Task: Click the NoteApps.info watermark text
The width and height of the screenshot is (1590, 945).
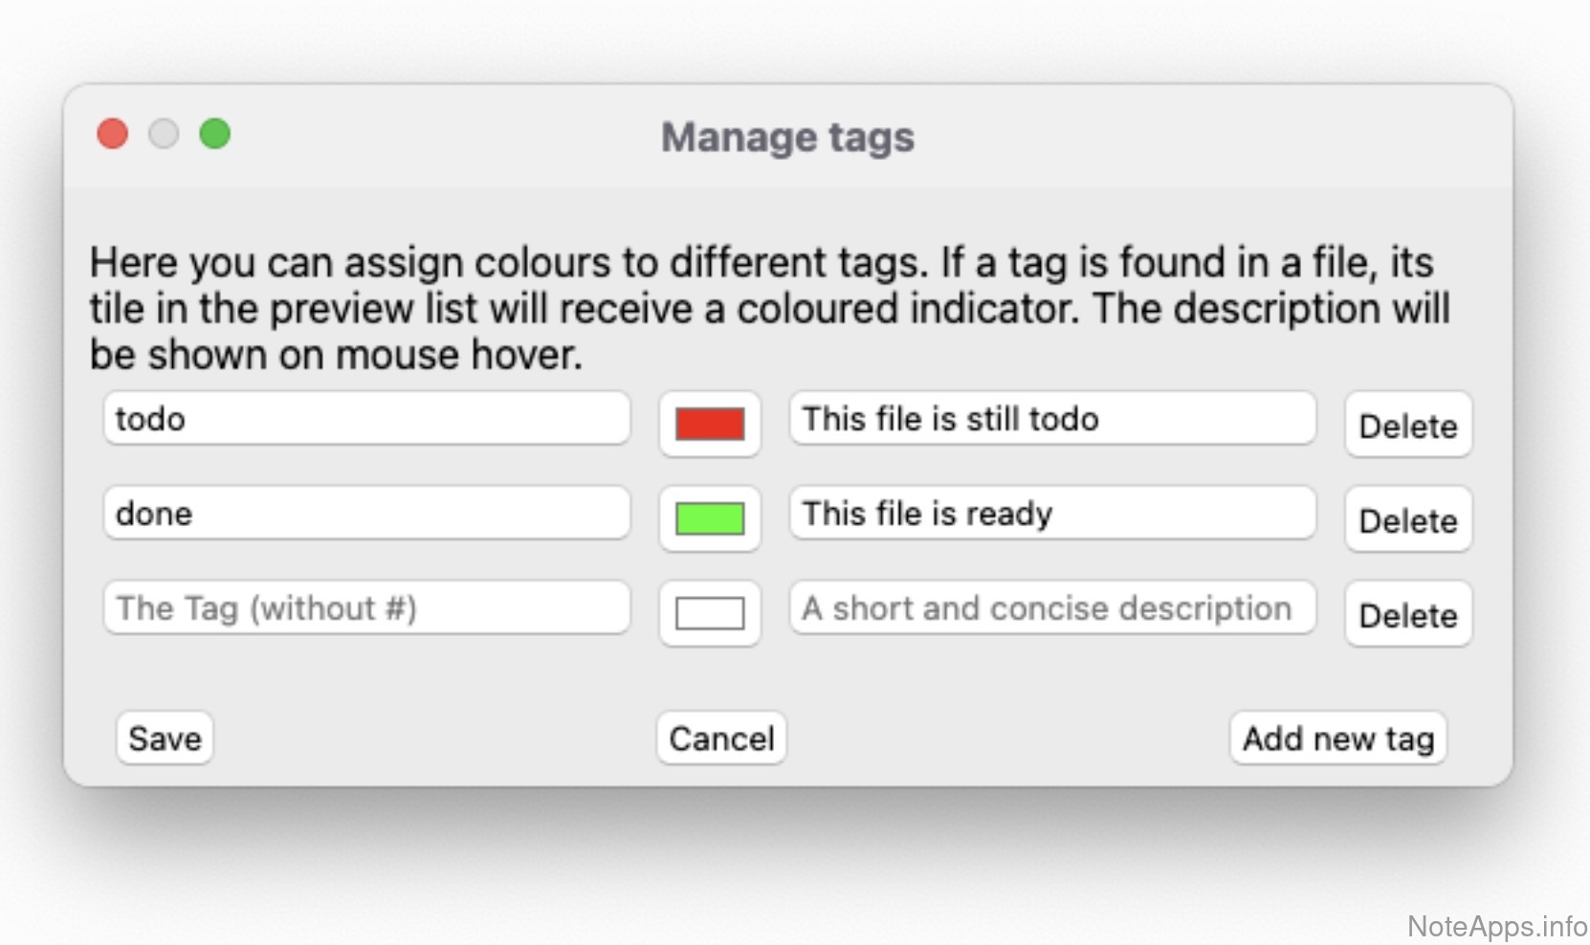Action: point(1496,926)
